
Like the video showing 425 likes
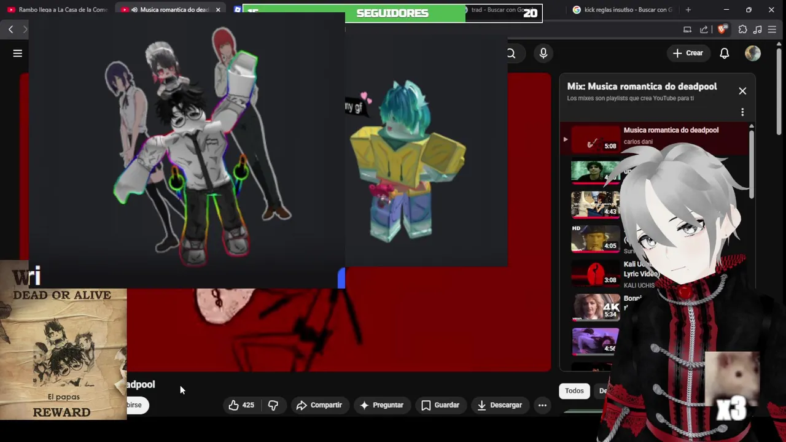tap(241, 405)
